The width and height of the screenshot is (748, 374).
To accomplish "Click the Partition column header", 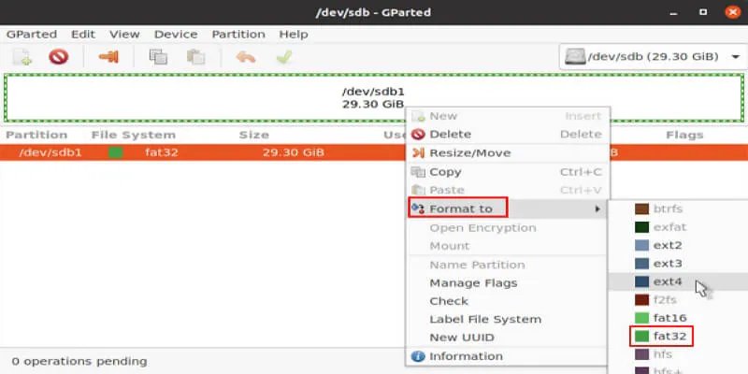I will [36, 135].
